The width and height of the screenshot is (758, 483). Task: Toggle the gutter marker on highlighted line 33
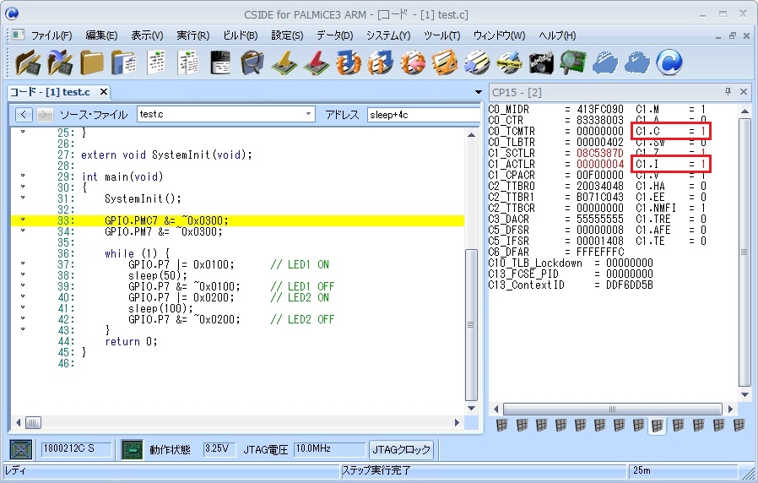pos(22,220)
